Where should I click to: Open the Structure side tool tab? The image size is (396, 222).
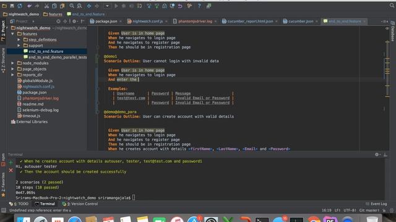[3, 60]
